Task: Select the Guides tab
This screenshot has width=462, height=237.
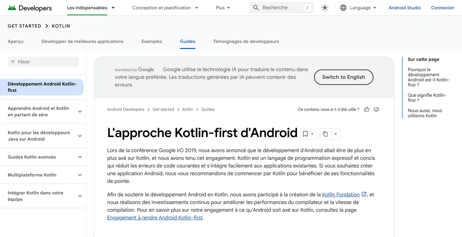Action: tap(188, 41)
